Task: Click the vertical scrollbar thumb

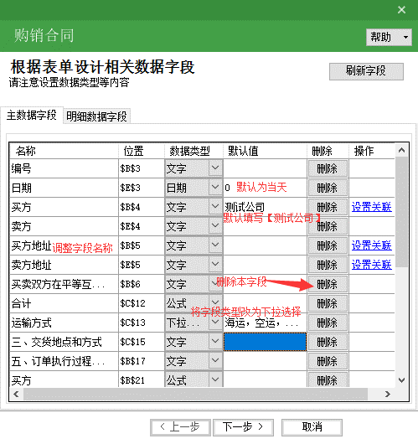Action: coord(401,212)
